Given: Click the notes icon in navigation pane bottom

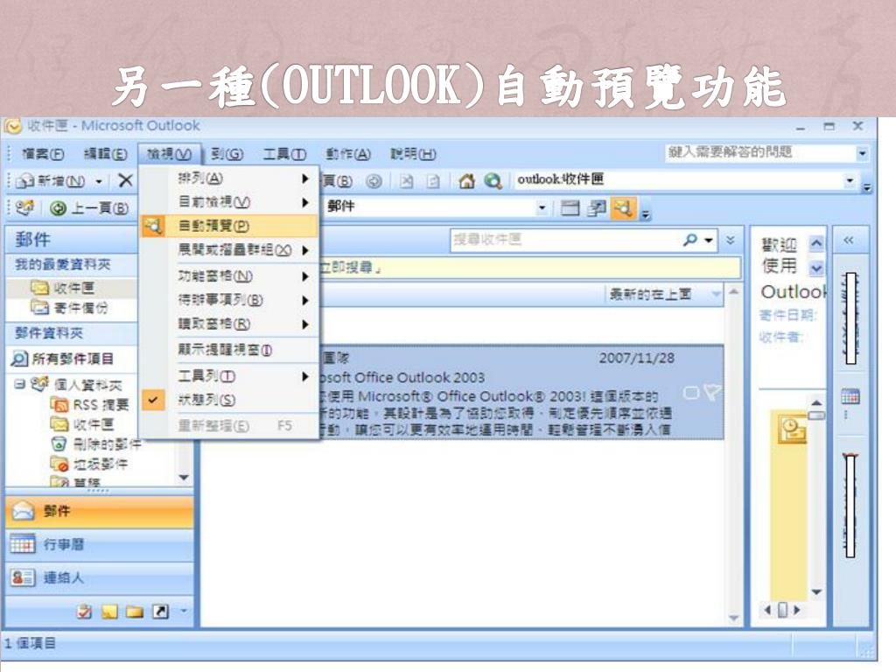Looking at the screenshot, I should click(x=109, y=612).
